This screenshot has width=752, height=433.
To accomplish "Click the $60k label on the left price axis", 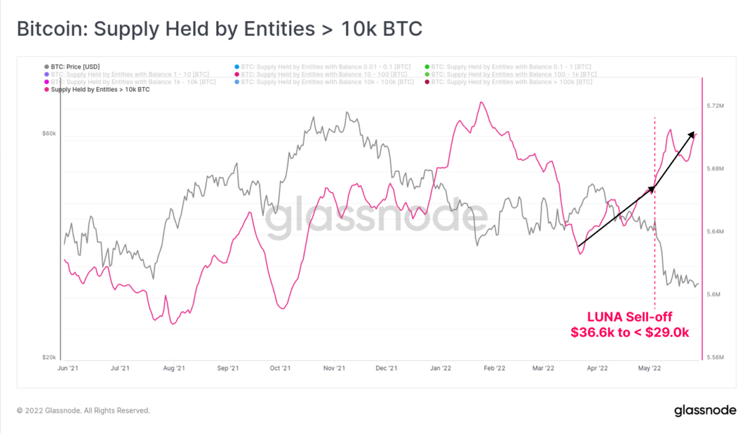I will pos(49,133).
